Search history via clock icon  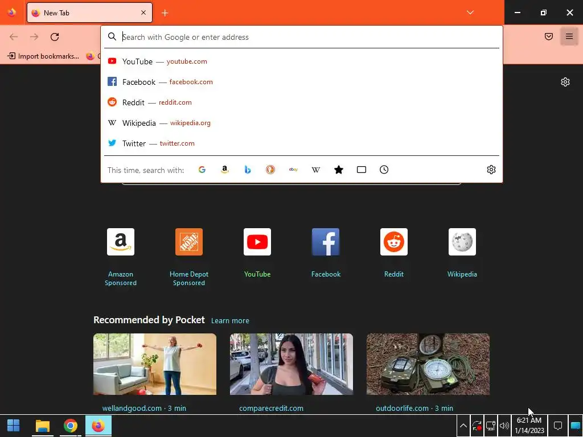(384, 170)
